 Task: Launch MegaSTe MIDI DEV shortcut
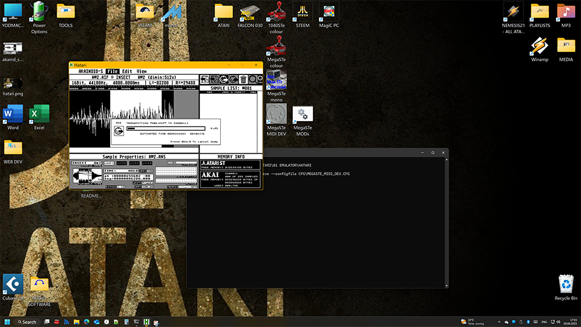pyautogui.click(x=277, y=120)
